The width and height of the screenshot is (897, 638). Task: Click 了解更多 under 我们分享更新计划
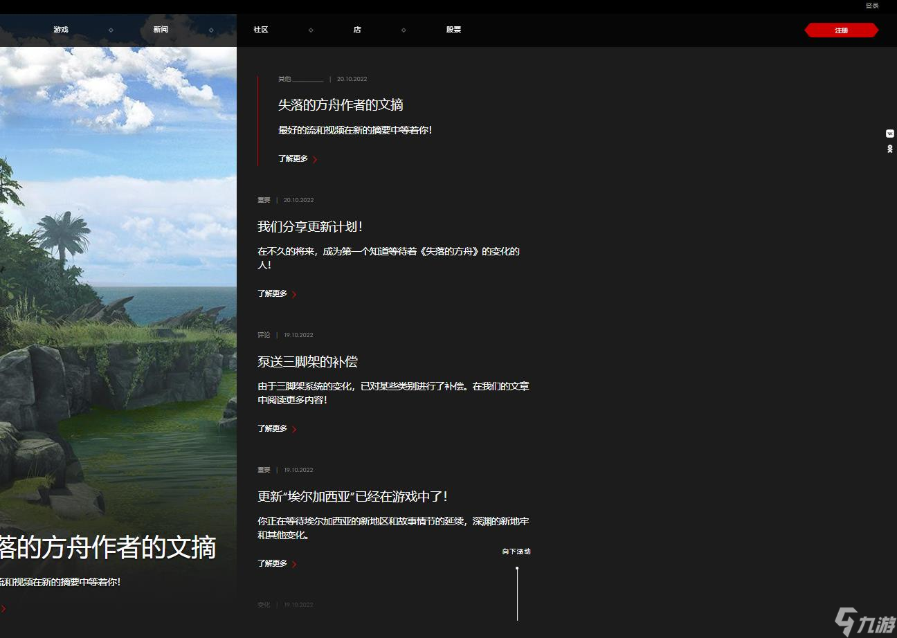point(272,293)
